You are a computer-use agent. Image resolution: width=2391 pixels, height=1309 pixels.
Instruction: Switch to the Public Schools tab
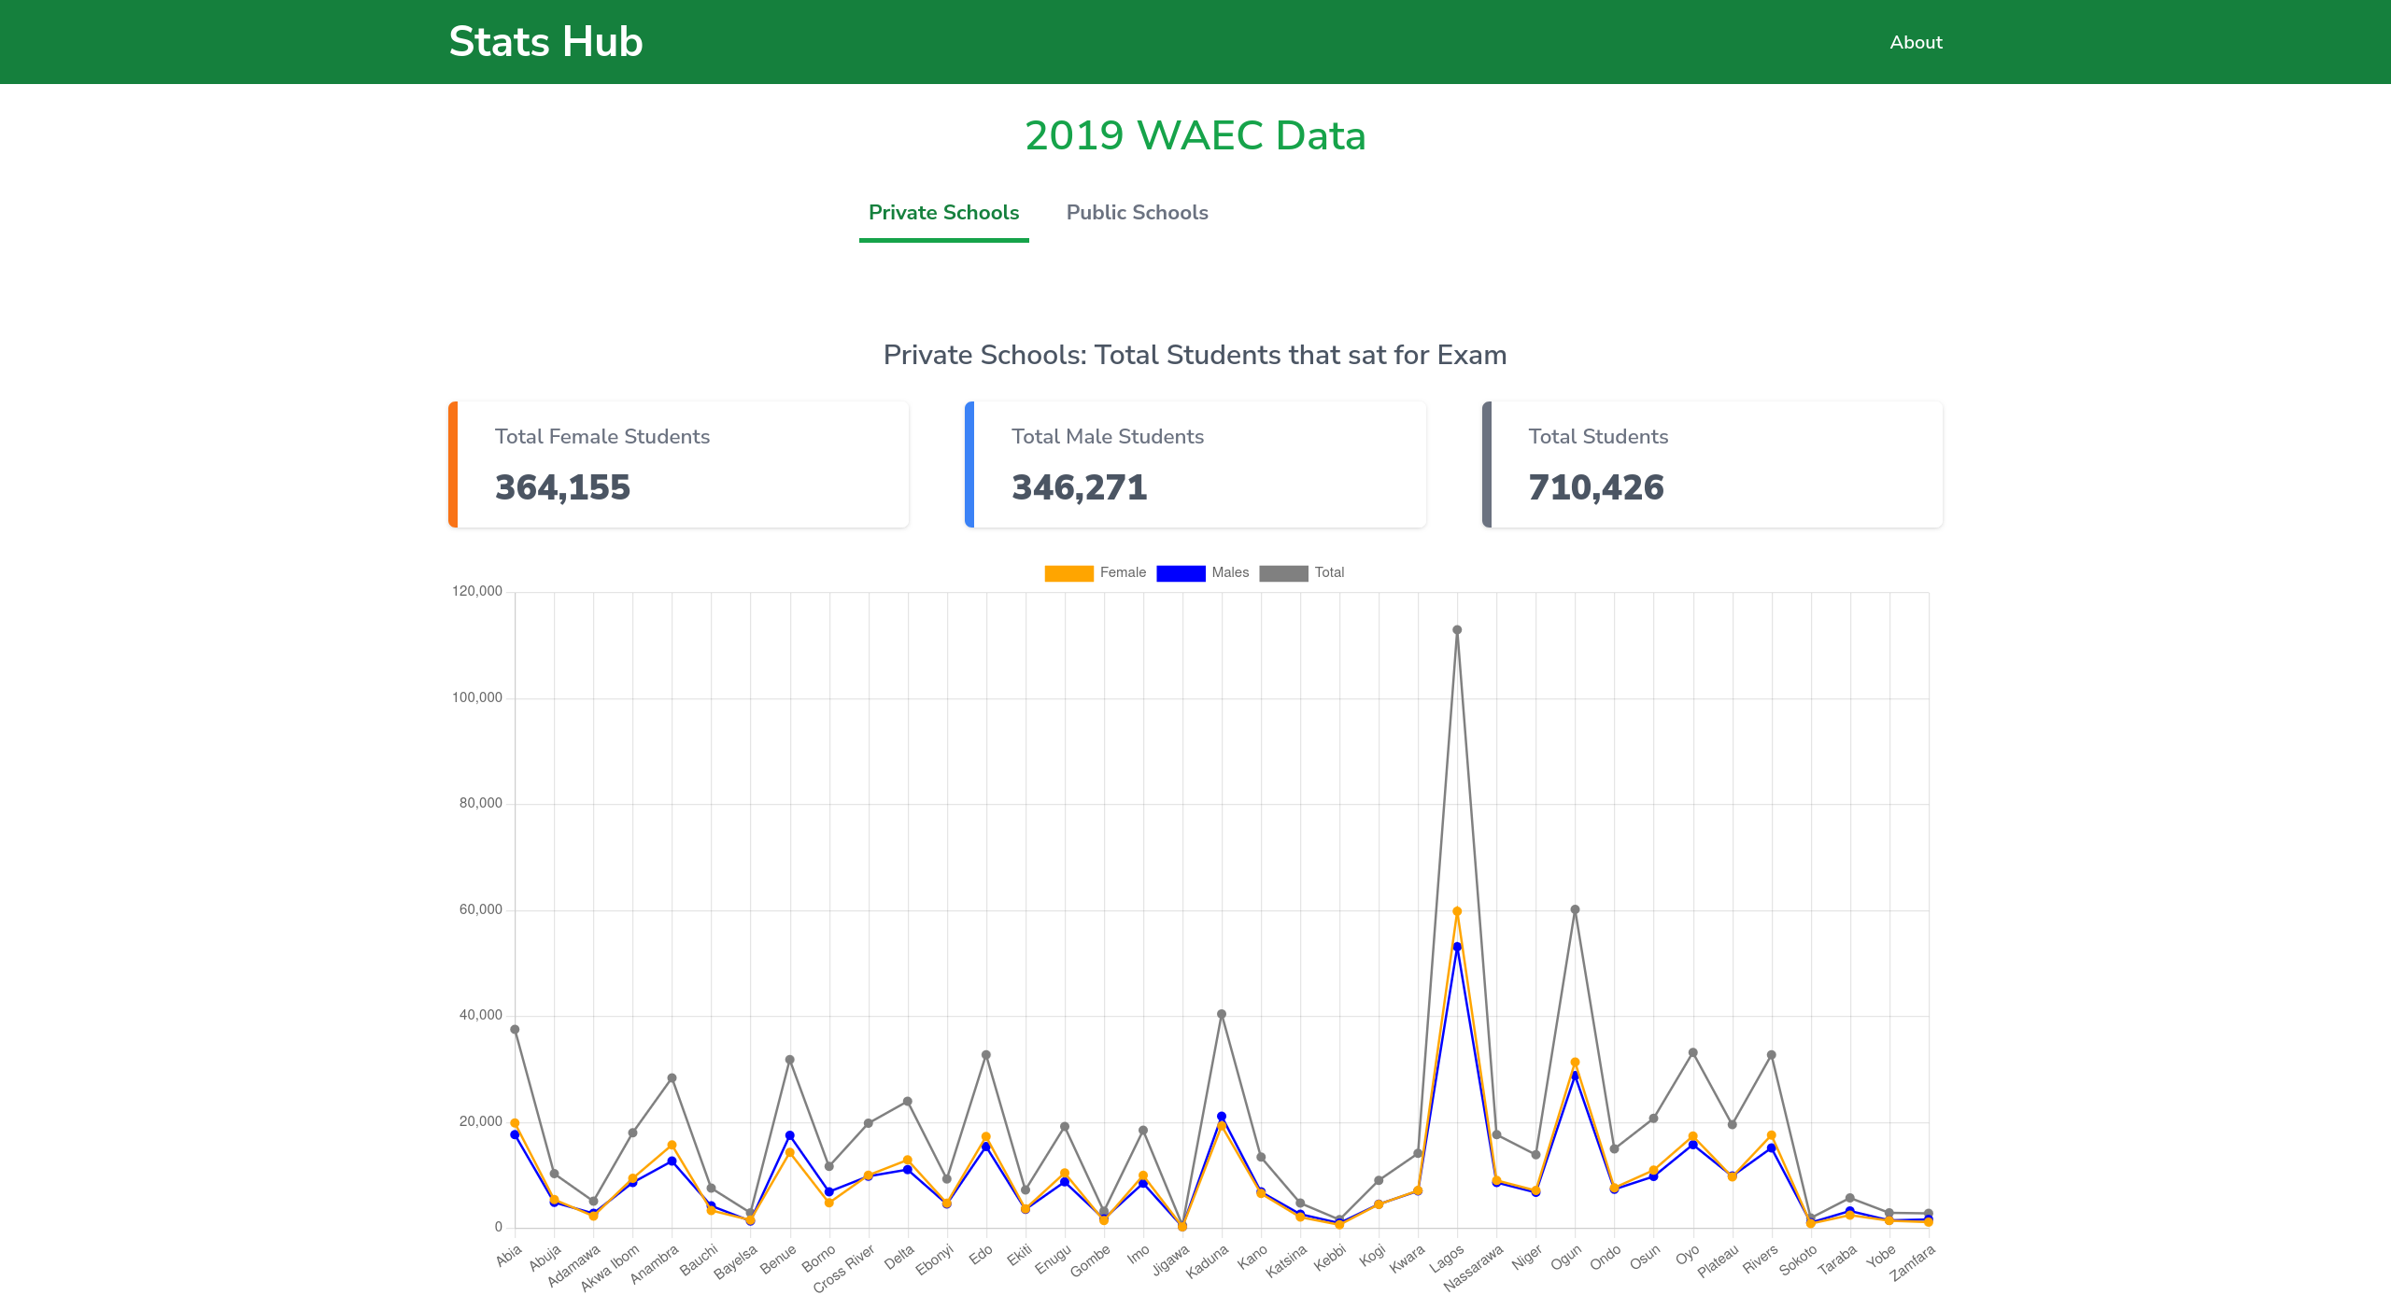pos(1137,213)
